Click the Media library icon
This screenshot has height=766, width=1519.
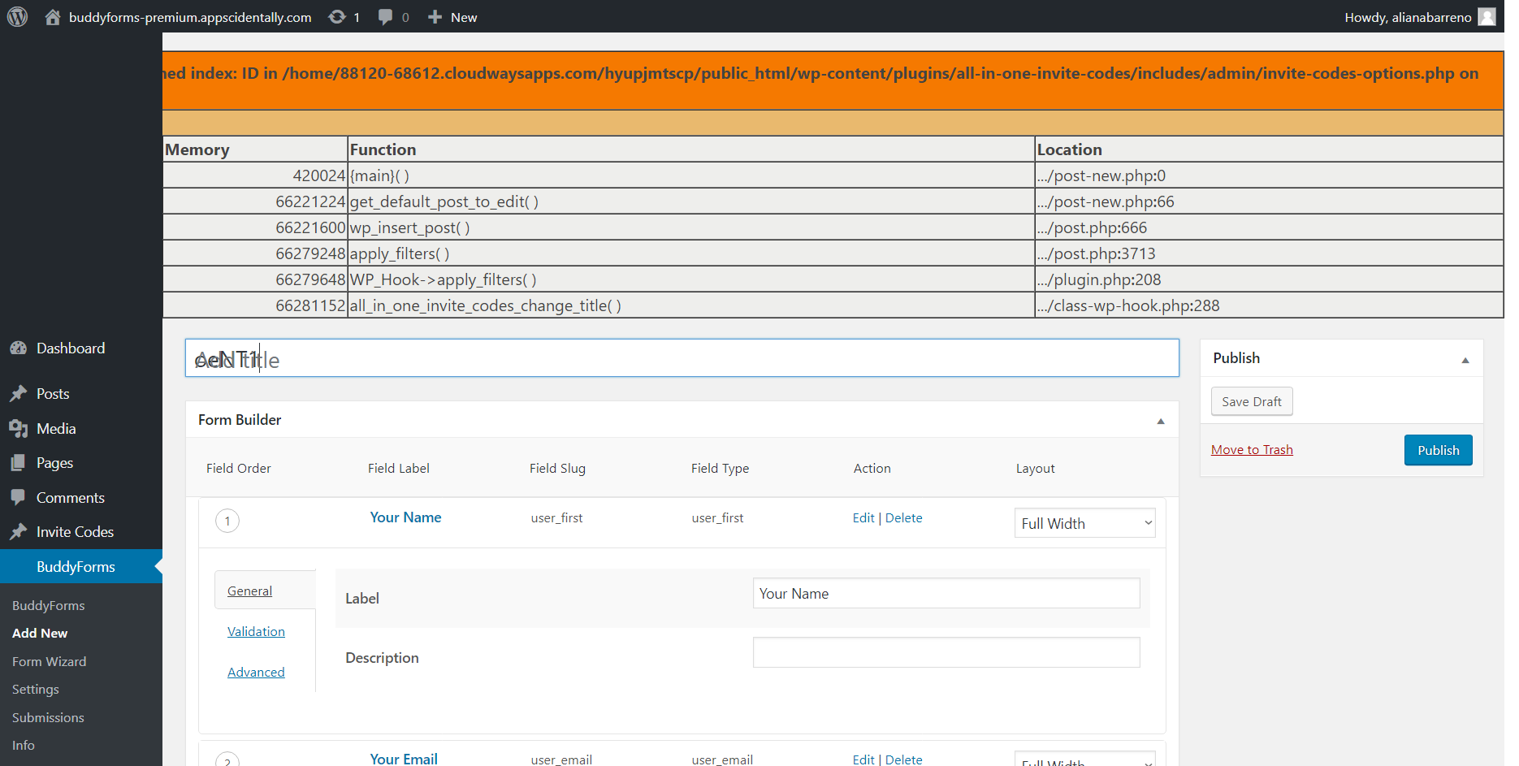tap(19, 428)
